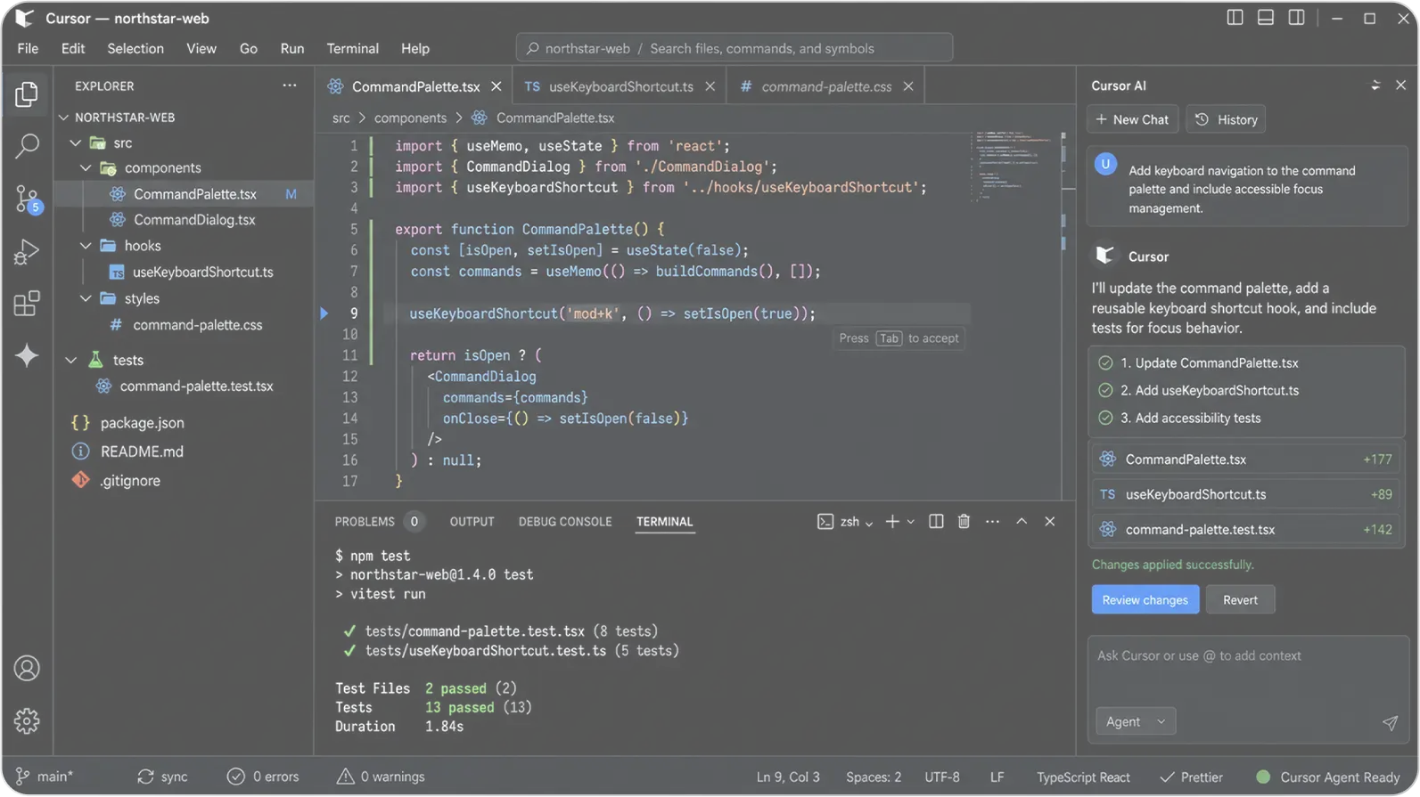Open the Explorer view in activity bar

27,94
